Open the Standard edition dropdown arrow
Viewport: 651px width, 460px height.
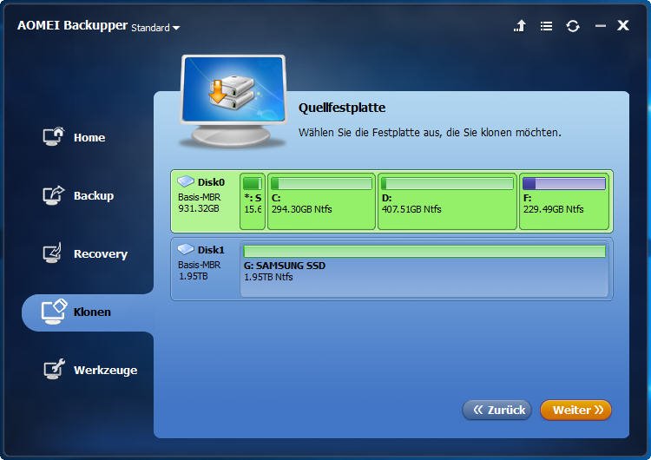[x=176, y=29]
